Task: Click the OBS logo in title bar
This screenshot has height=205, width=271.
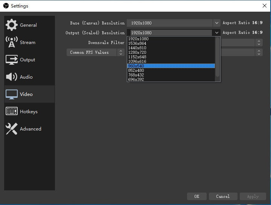Action: 6,6
